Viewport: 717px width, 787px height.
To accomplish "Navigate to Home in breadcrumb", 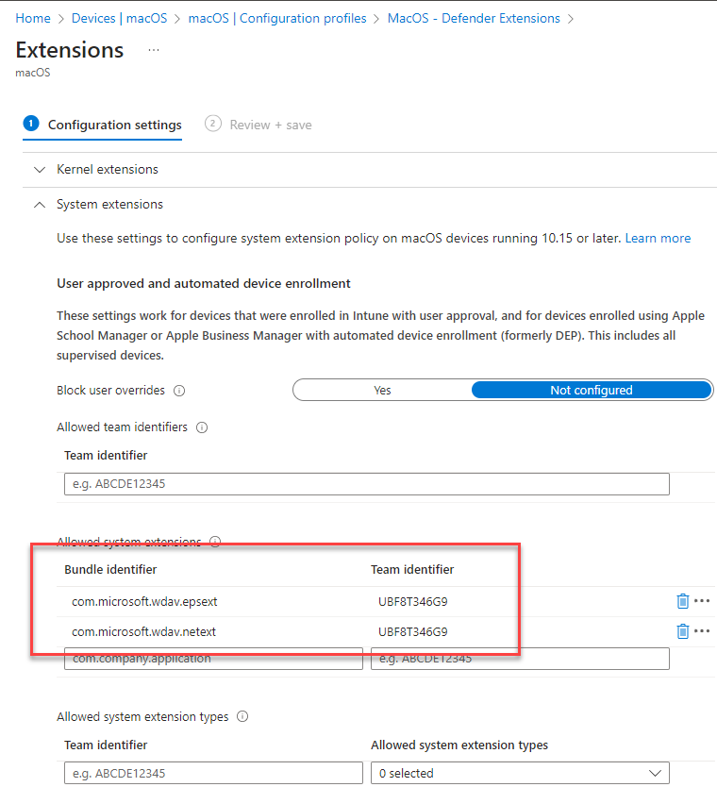I will click(33, 19).
